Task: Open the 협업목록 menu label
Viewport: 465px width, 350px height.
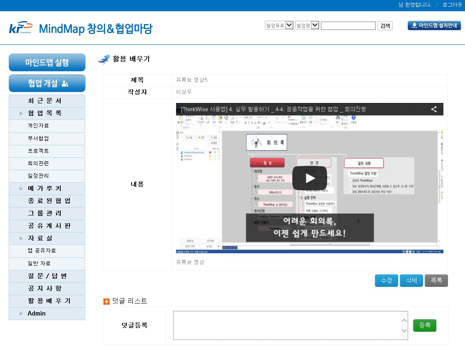Action: (44, 113)
